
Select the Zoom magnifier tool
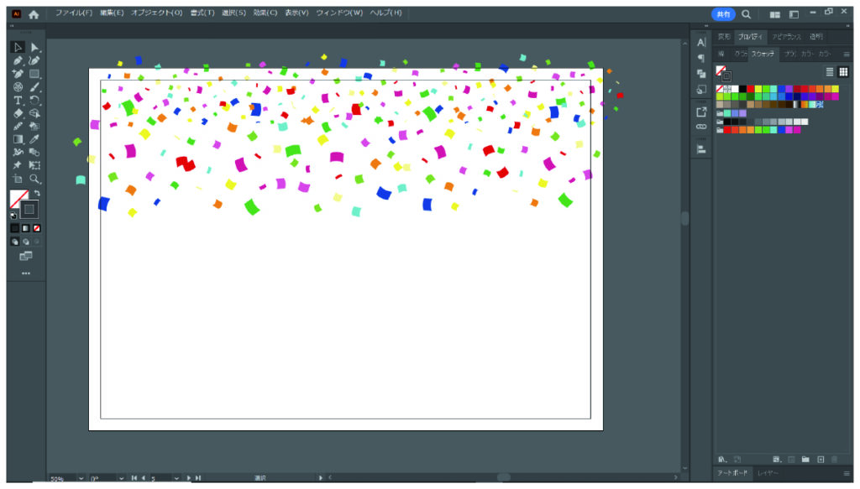click(34, 179)
